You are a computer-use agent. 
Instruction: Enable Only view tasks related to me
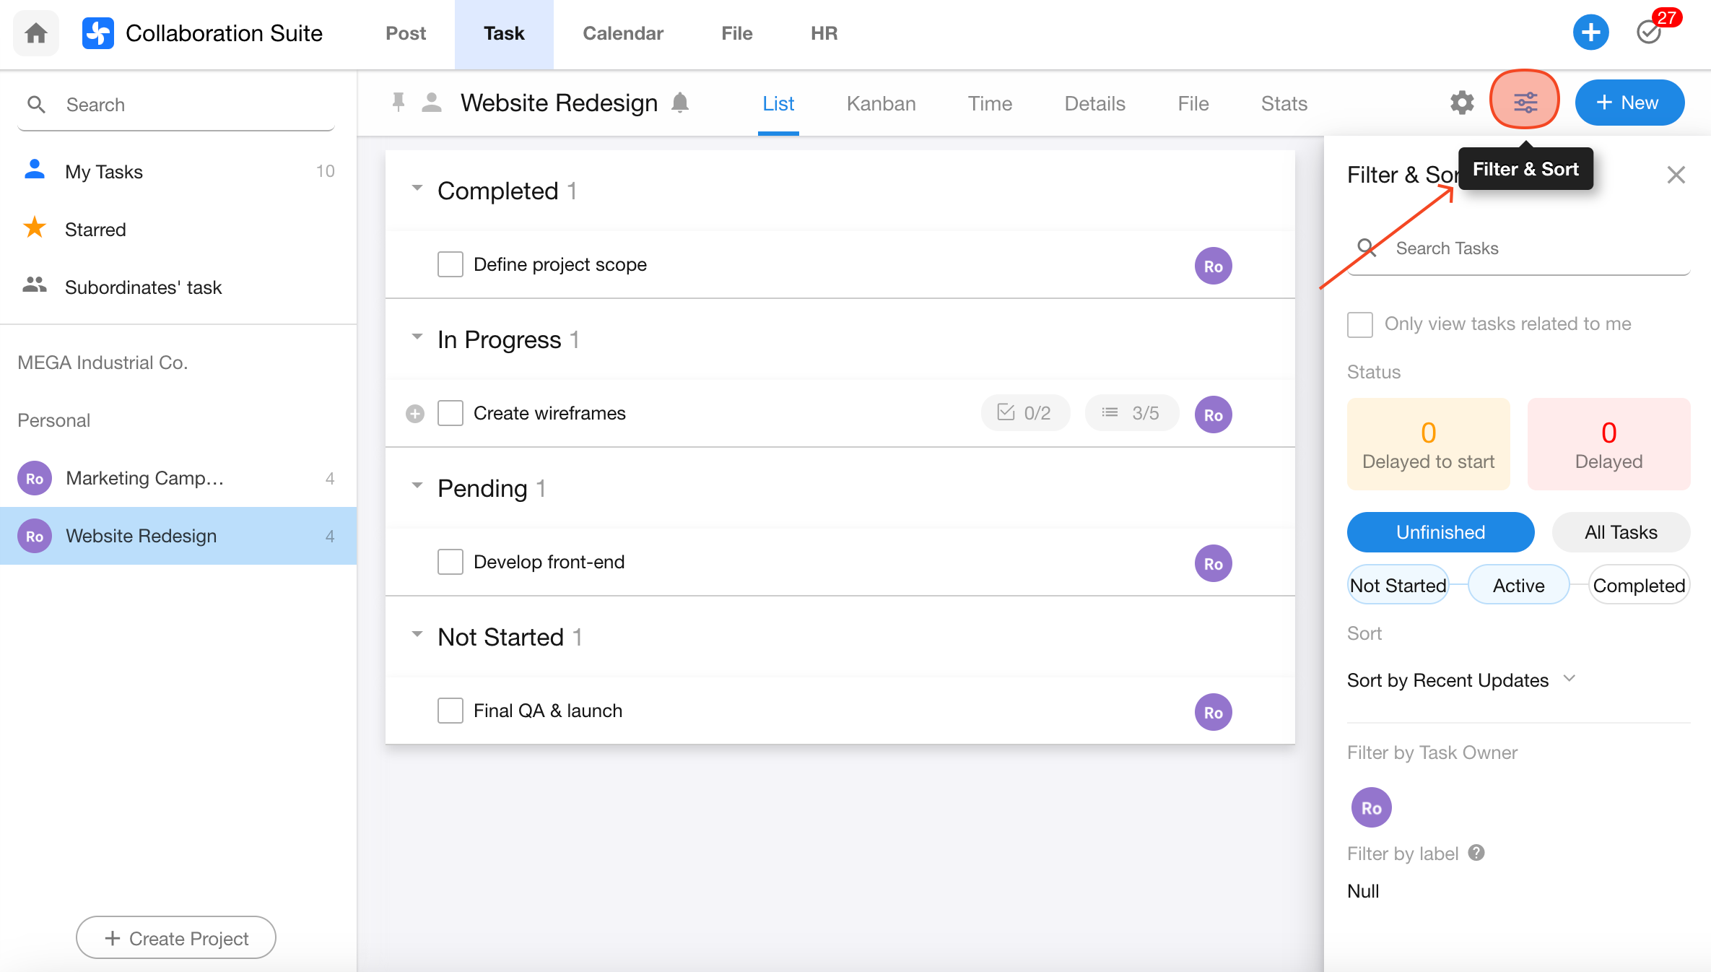[x=1360, y=324]
